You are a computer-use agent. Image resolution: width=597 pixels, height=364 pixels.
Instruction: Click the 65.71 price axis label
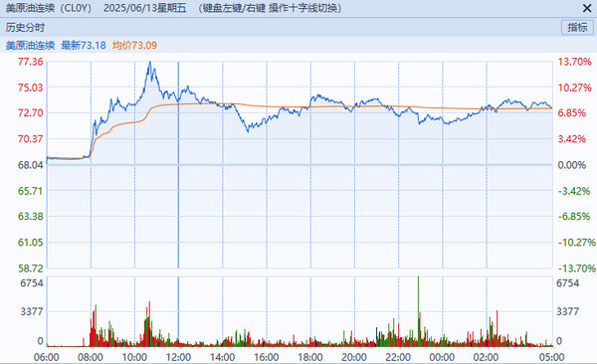click(x=31, y=191)
